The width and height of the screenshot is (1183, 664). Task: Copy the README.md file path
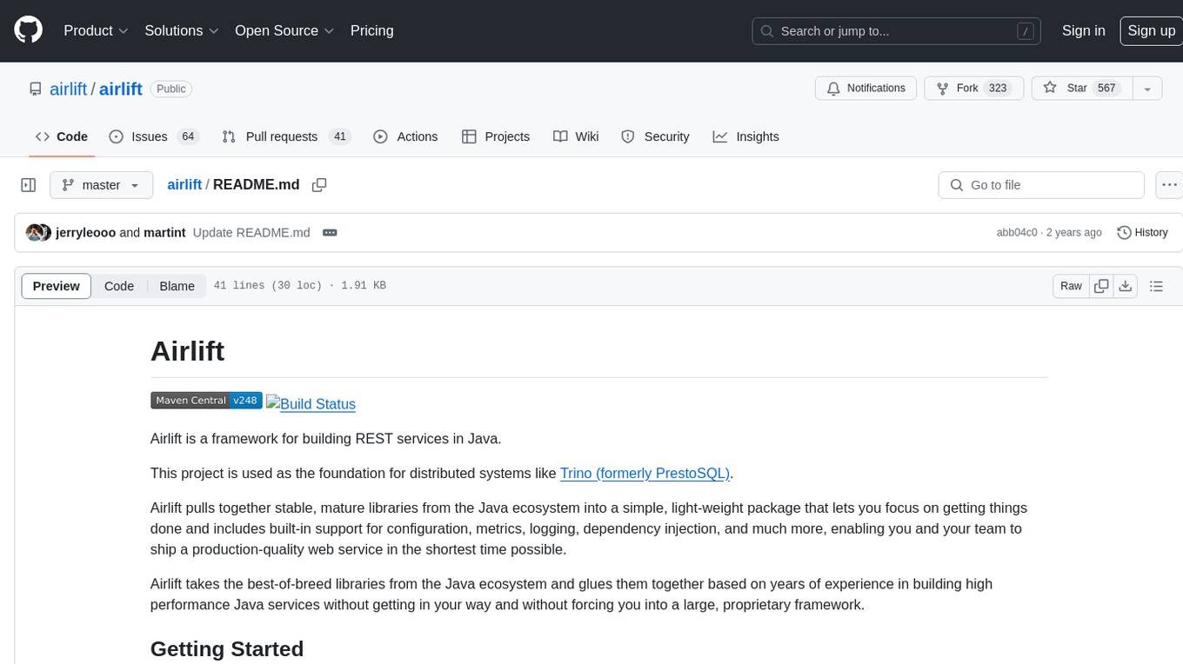coord(319,185)
